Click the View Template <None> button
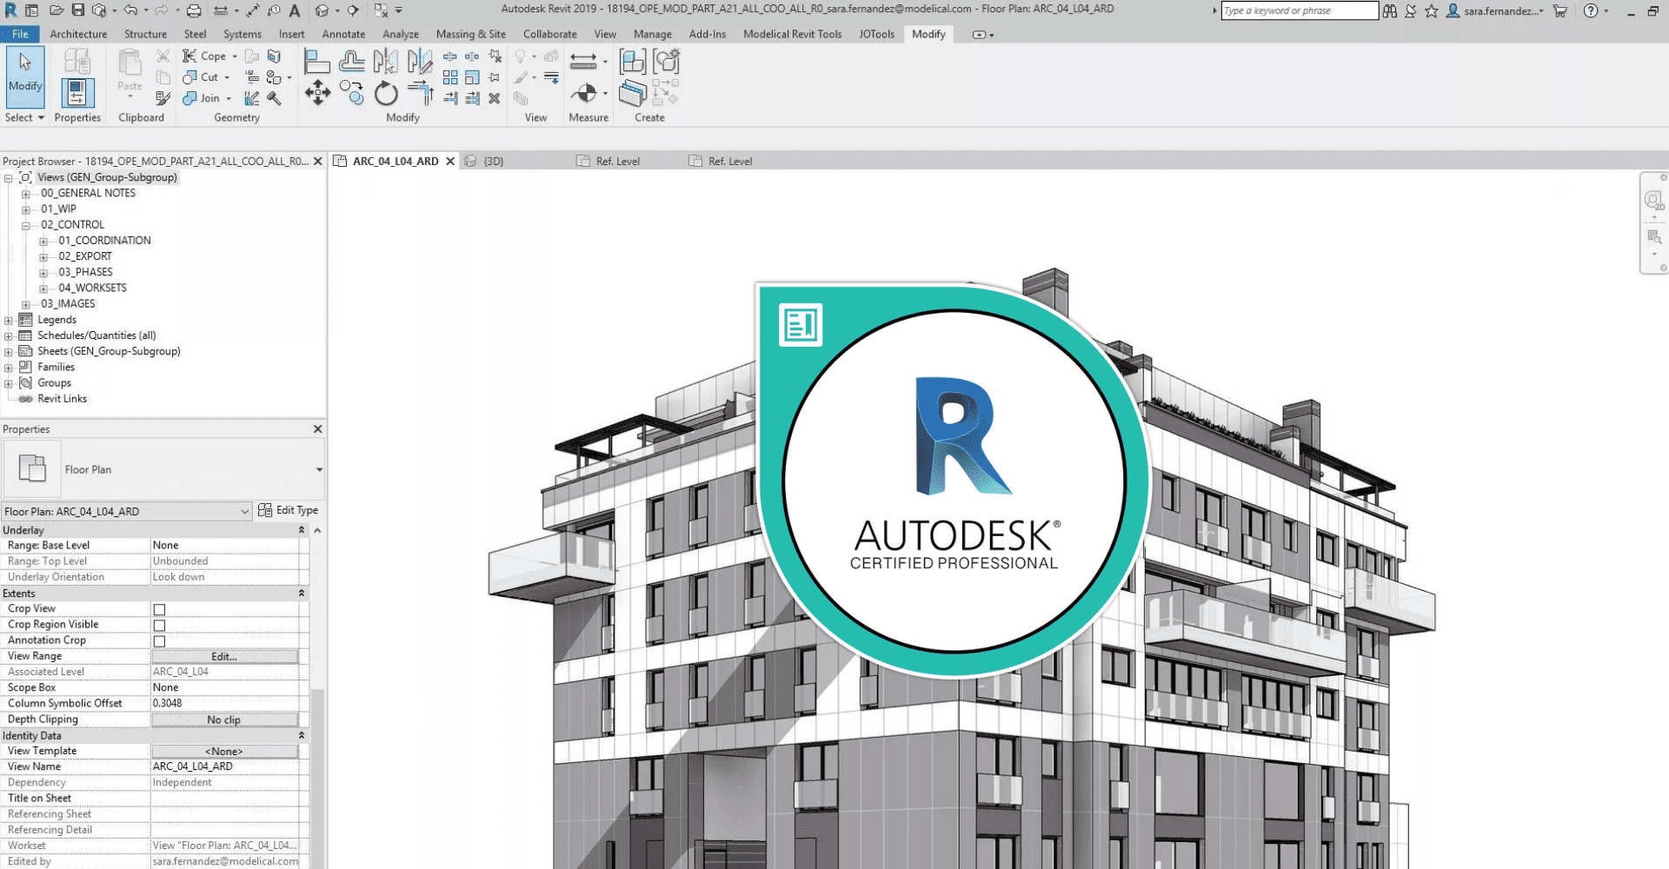 (x=224, y=751)
